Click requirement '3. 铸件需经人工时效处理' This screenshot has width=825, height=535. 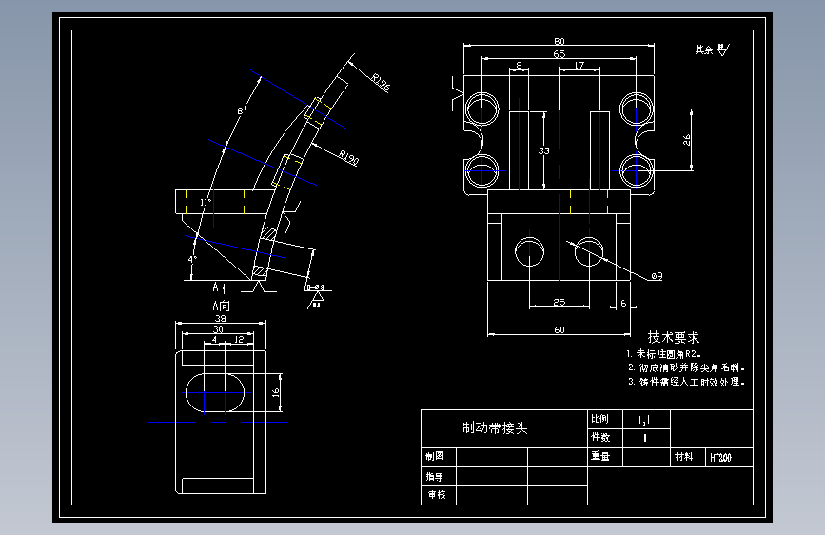coord(687,382)
